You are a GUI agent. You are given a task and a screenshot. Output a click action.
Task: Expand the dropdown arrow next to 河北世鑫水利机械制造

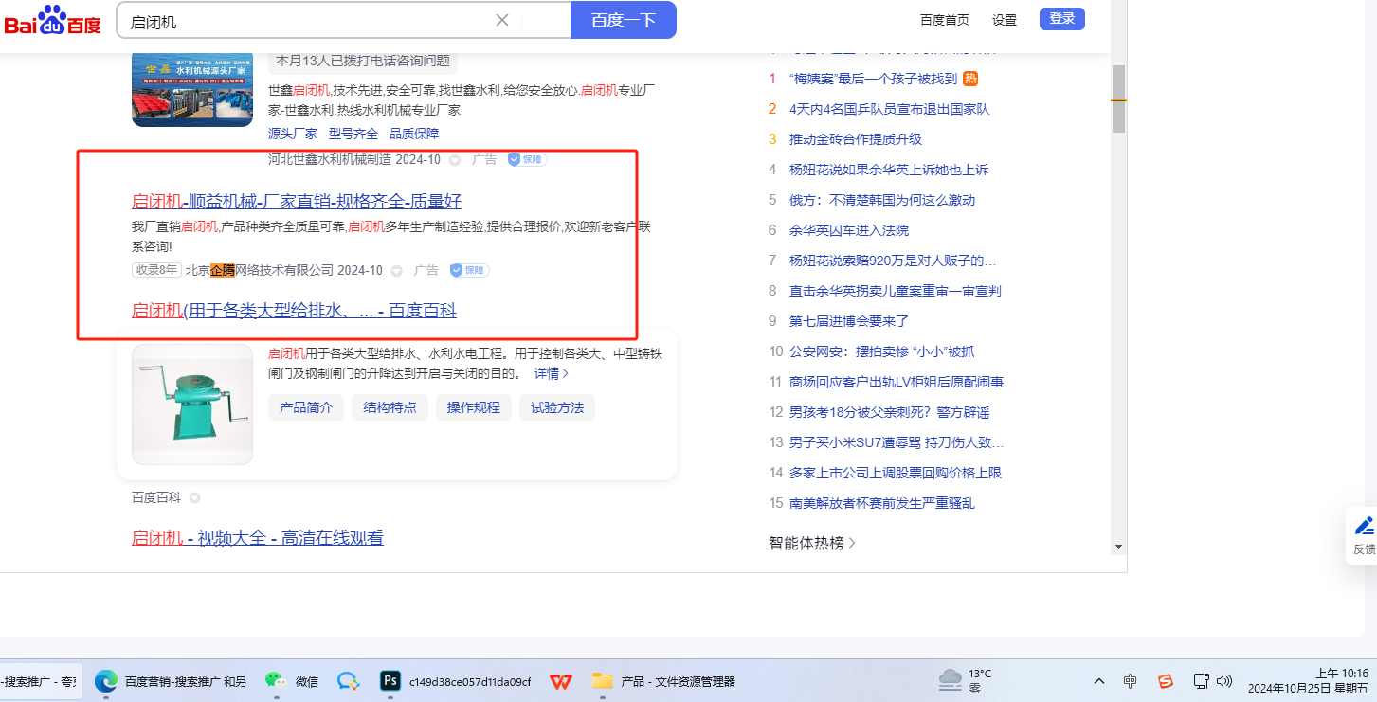(454, 160)
